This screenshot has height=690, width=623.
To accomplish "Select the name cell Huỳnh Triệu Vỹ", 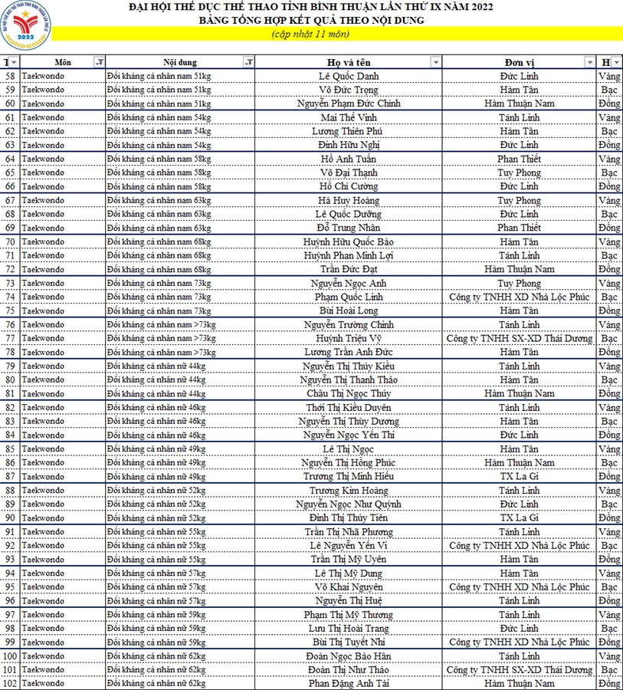I will click(x=349, y=338).
